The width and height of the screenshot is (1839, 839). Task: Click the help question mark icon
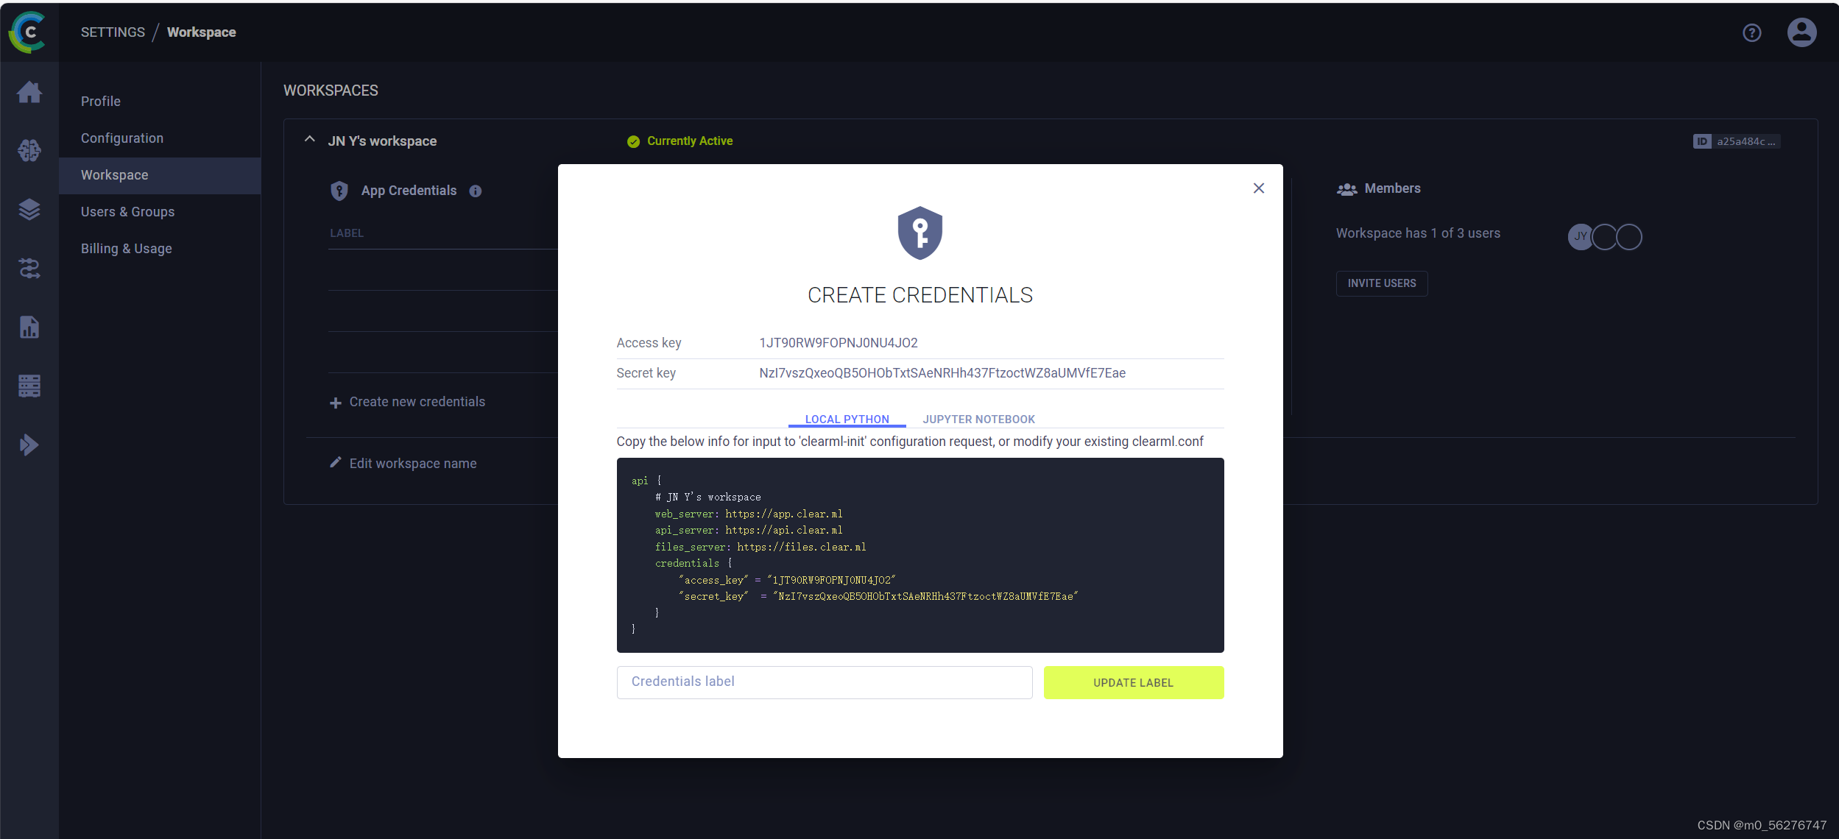click(1751, 32)
